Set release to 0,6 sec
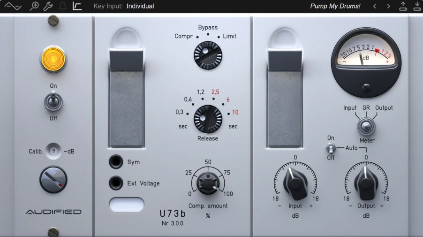Screen dimensions: 423x237 coord(188,99)
